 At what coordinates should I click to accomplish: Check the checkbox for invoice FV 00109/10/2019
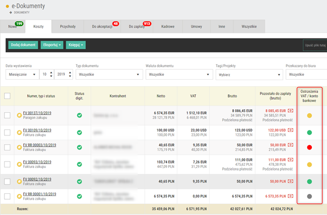tap(8, 133)
